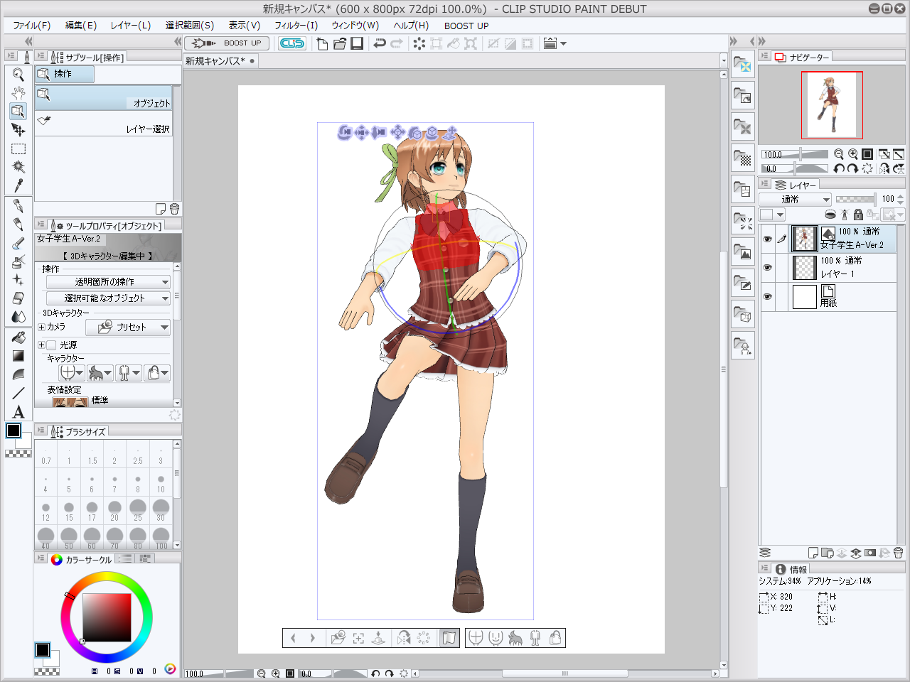Select the Auto select wand tool
This screenshot has width=910, height=682.
[x=18, y=167]
